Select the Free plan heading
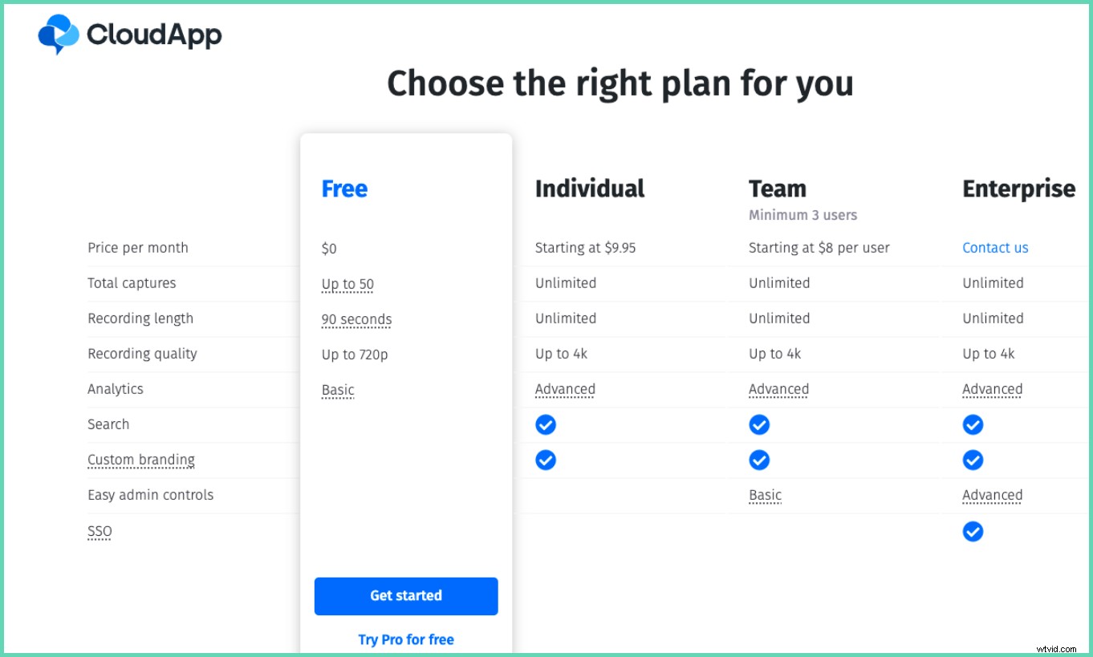1093x657 pixels. pyautogui.click(x=344, y=189)
